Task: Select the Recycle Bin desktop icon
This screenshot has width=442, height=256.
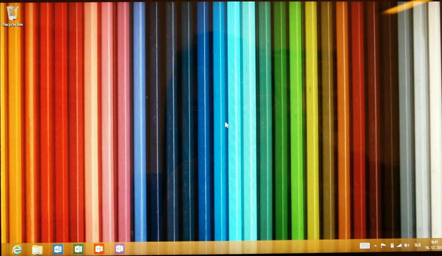Action: tap(13, 13)
